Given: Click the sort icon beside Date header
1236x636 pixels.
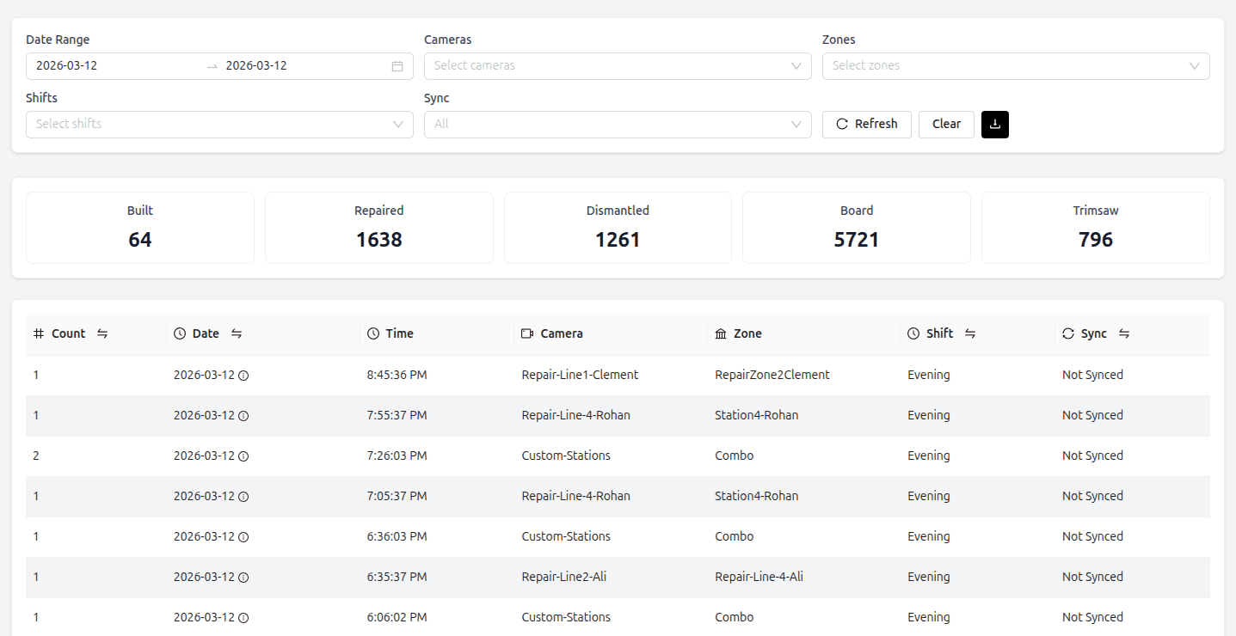Looking at the screenshot, I should pyautogui.click(x=236, y=333).
